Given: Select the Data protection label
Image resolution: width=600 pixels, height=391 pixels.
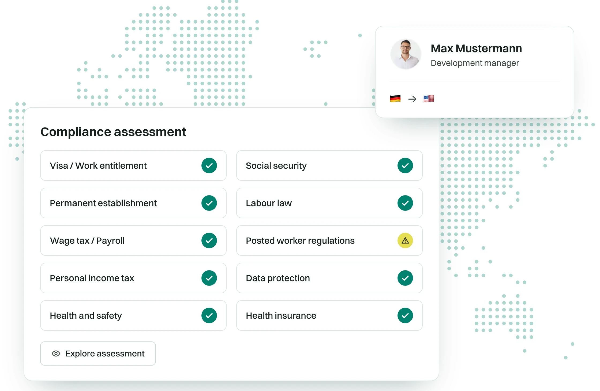Looking at the screenshot, I should click(278, 278).
